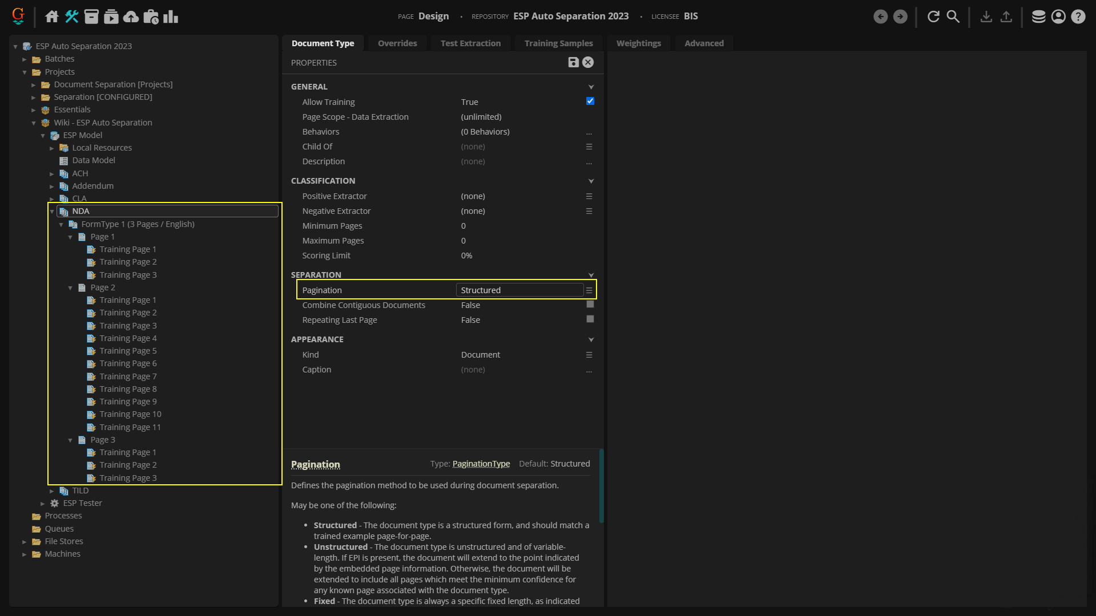
Task: Open the cloud upload page icon
Action: (x=131, y=17)
